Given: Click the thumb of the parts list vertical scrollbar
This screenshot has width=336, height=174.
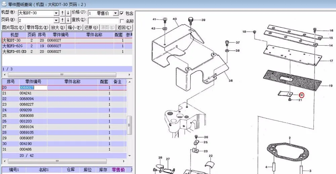Looking at the screenshot, I should [x=129, y=125].
